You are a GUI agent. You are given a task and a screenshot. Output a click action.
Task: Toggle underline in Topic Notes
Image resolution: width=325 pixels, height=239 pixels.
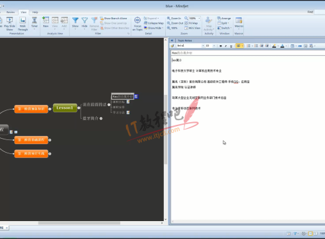point(231,46)
